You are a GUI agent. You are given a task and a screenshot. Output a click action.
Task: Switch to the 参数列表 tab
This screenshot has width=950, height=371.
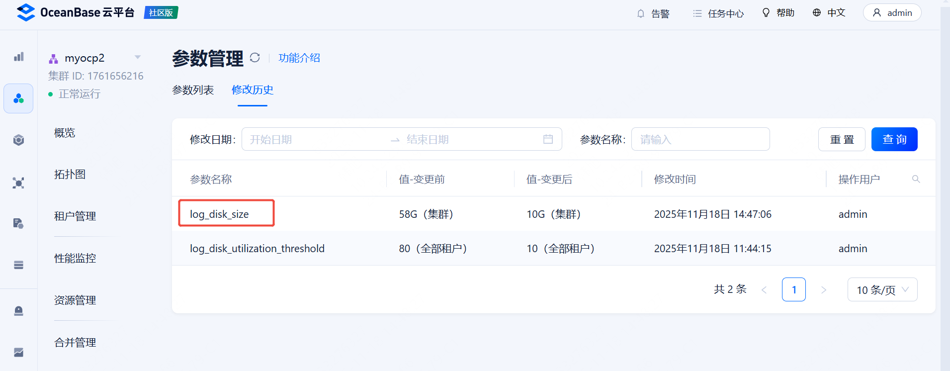pyautogui.click(x=193, y=90)
